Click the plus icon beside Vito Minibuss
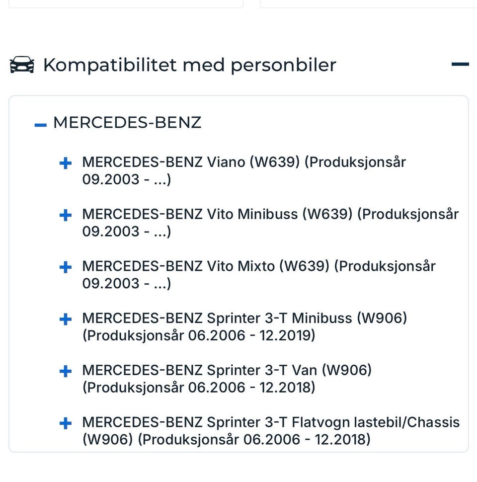Viewport: 477px width, 482px height. [x=65, y=215]
